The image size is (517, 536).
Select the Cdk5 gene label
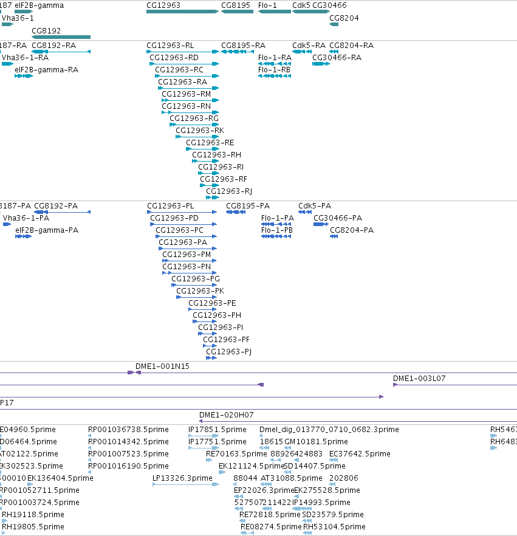click(x=301, y=5)
